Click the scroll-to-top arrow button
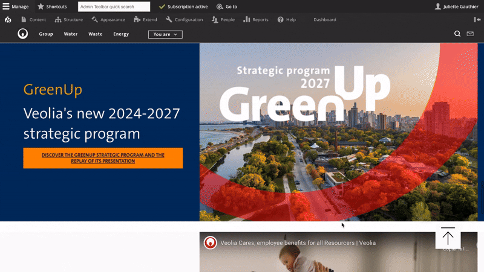Screen dimensions: 484x272 tap(448, 236)
